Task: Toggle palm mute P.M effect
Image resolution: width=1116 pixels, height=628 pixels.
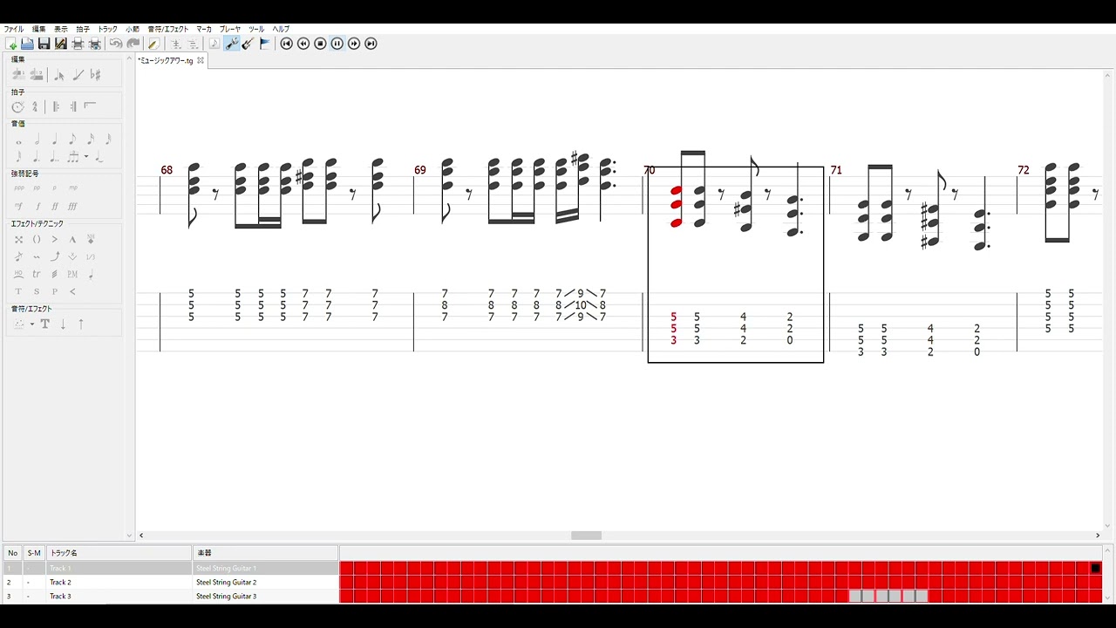Action: coord(72,274)
